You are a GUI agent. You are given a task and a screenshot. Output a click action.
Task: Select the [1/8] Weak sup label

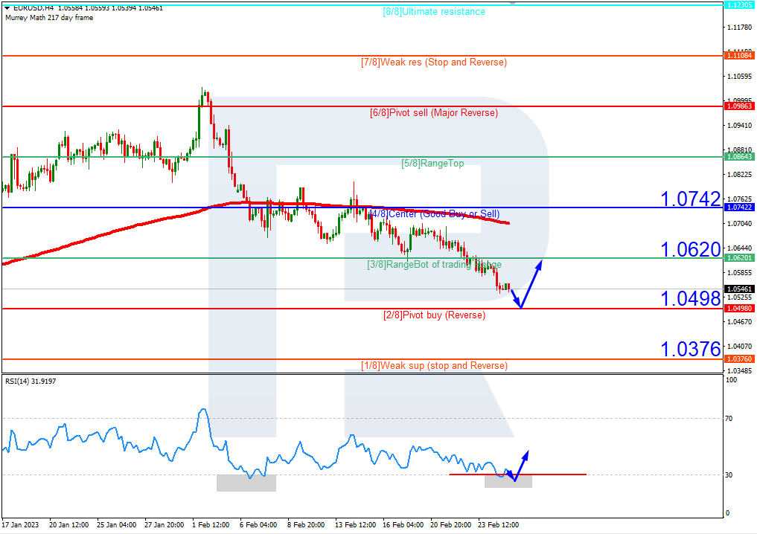click(x=433, y=366)
